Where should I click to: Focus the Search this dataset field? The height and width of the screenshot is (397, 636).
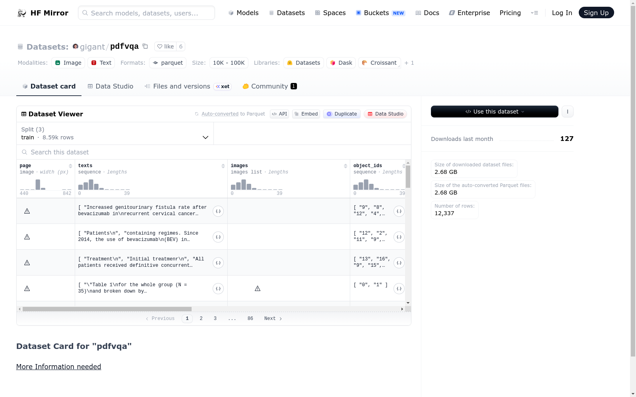click(x=214, y=152)
